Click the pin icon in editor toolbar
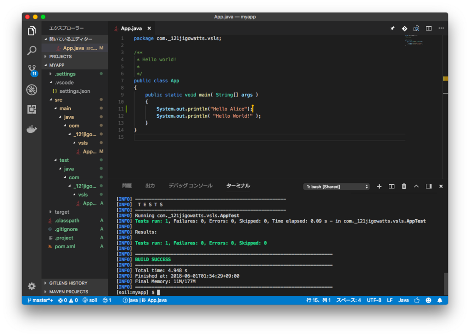The image size is (470, 336). [x=392, y=28]
